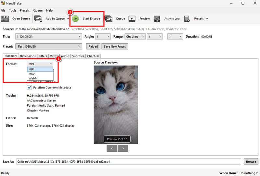Click the Browse button
The width and height of the screenshot is (260, 176).
point(251,161)
